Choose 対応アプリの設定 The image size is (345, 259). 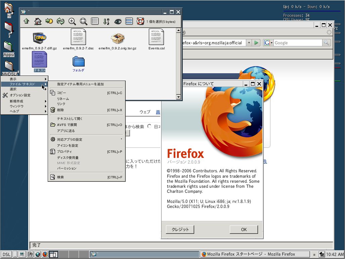tap(86, 139)
